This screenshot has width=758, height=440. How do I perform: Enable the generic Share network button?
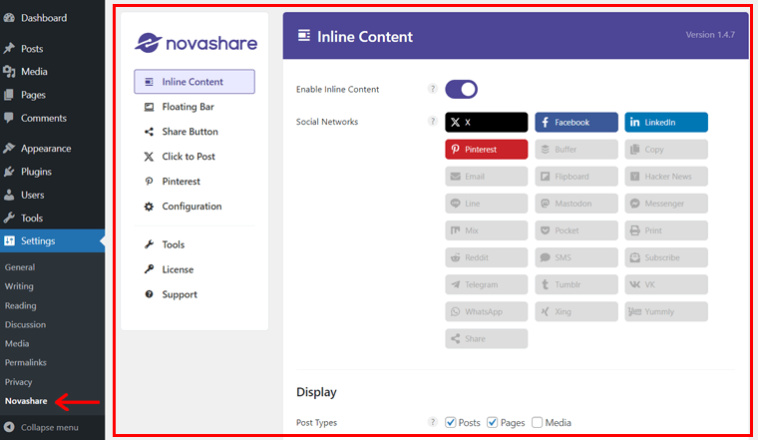(487, 339)
